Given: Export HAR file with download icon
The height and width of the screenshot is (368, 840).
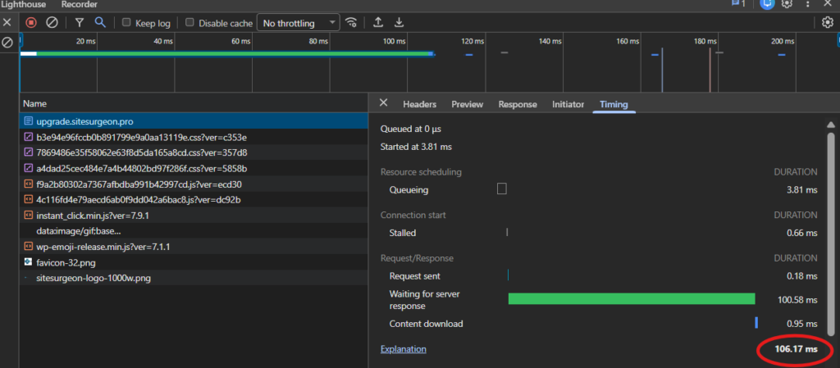Looking at the screenshot, I should click(x=399, y=22).
